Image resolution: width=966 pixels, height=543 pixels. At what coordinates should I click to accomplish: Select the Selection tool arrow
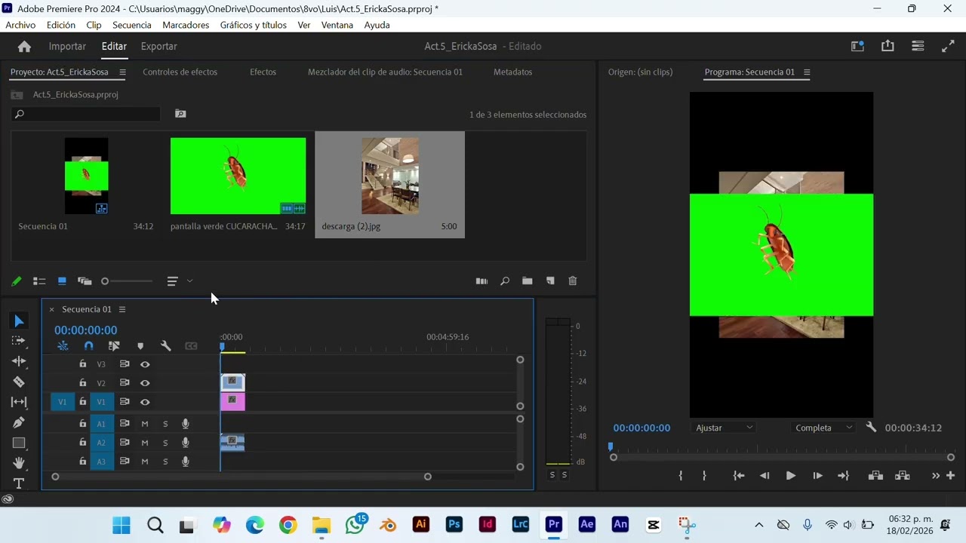(19, 321)
